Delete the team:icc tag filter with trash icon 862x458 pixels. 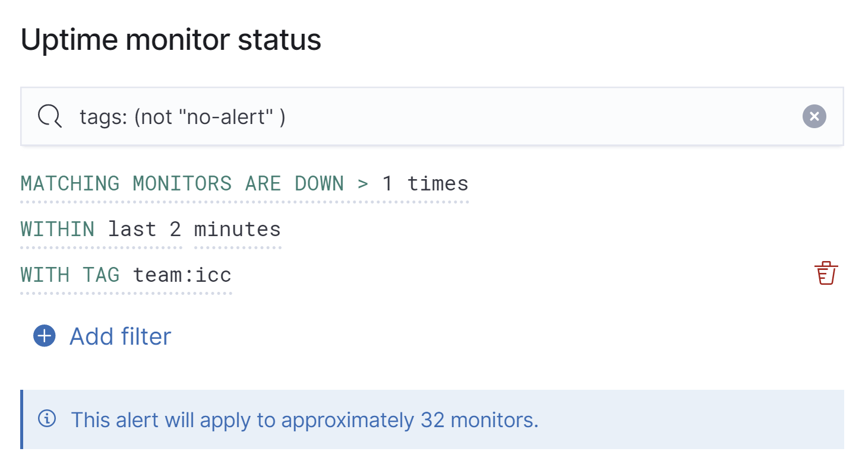click(x=826, y=273)
